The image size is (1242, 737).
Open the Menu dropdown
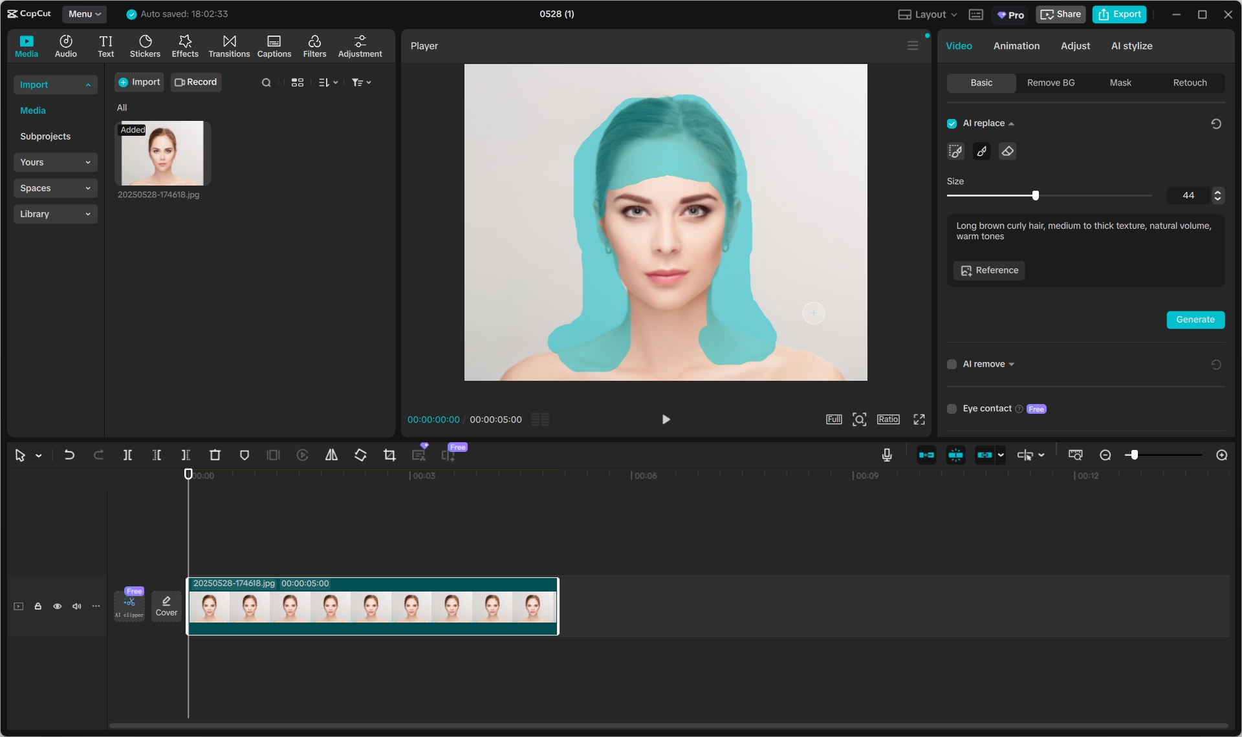coord(85,14)
